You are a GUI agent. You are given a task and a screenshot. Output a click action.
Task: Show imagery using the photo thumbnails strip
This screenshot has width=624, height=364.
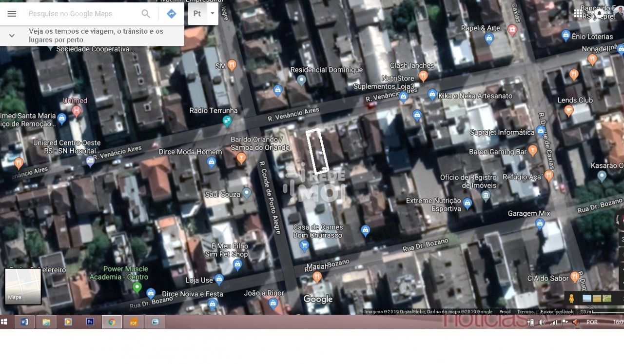[597, 299]
